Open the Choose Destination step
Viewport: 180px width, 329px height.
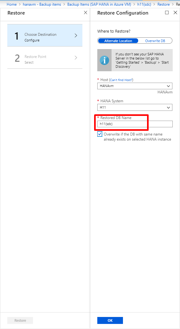point(45,35)
